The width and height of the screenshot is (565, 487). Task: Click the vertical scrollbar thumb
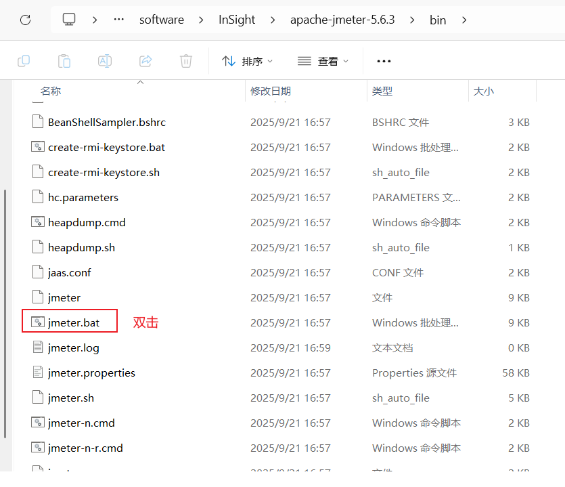tap(5, 314)
